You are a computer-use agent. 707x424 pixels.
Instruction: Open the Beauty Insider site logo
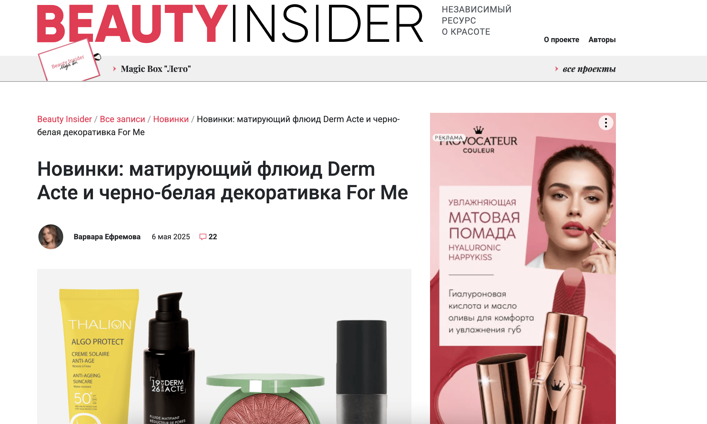click(x=230, y=24)
